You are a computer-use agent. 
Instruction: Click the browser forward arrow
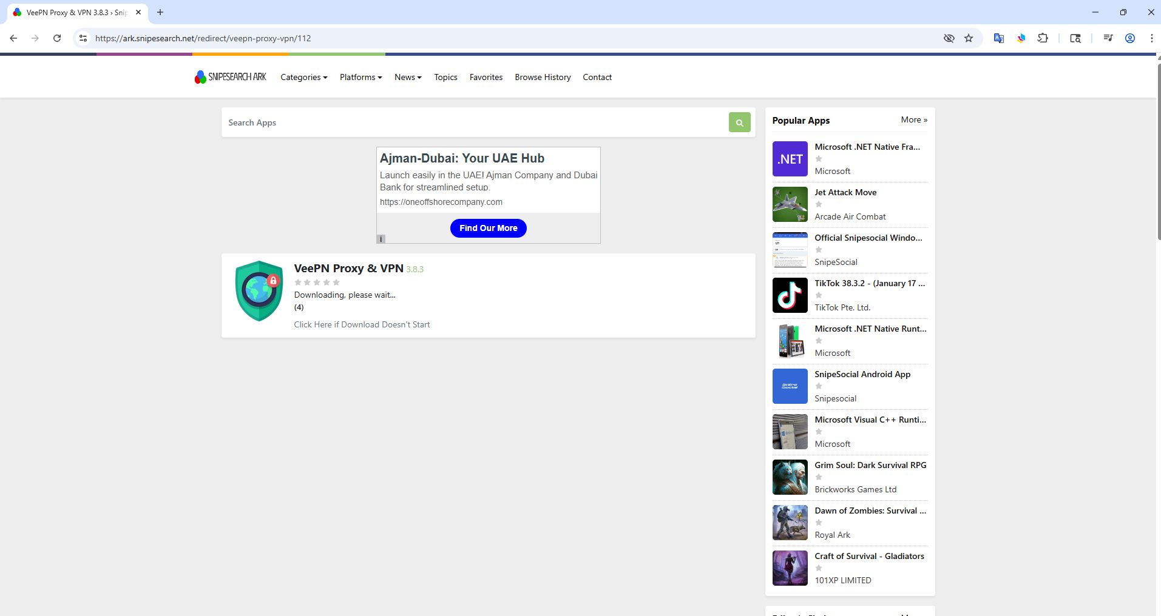(x=35, y=38)
